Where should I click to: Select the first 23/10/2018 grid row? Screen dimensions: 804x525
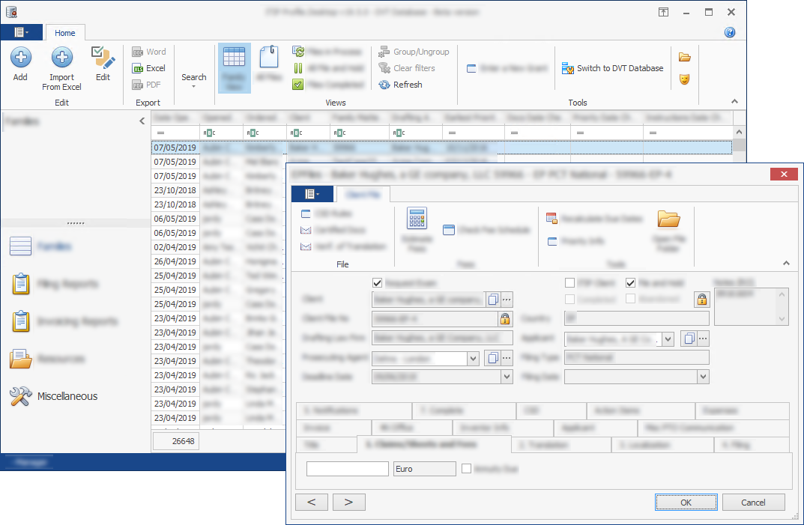[218, 190]
